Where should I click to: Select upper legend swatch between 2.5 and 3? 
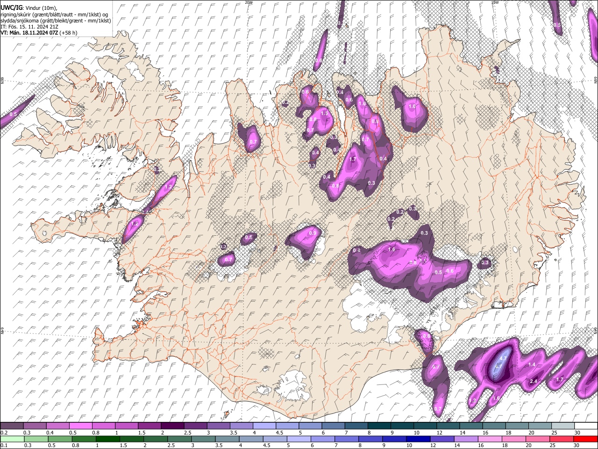click(x=195, y=426)
